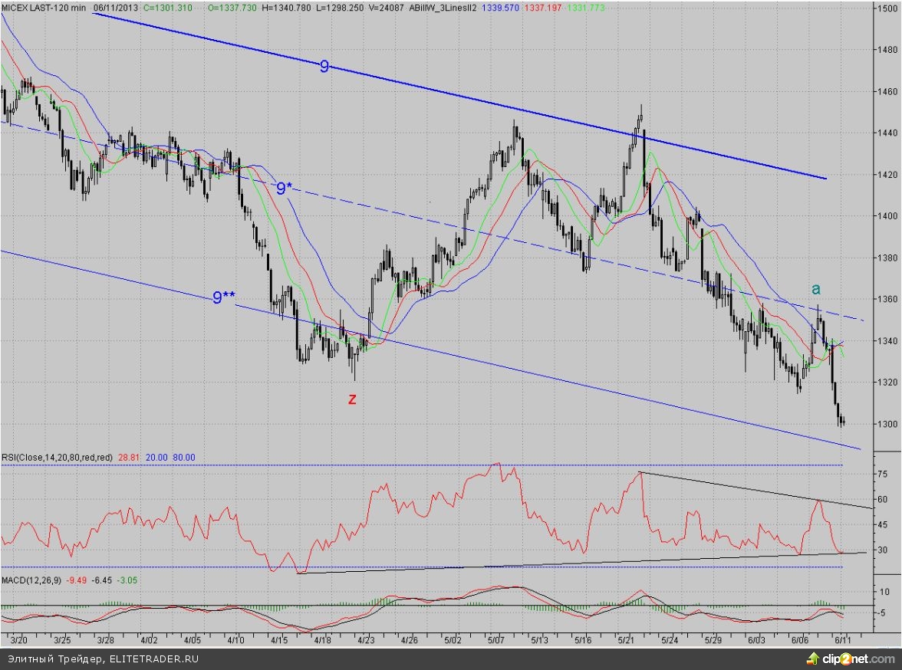Screen dimensions: 902x670
Task: Click the '9**' lower channel label
Action: coord(223,297)
